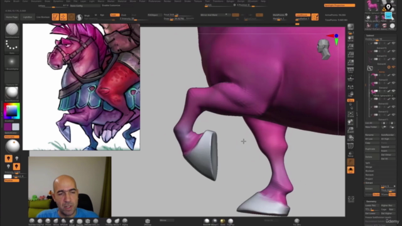Open LightBox
The height and width of the screenshot is (226, 402).
click(28, 17)
